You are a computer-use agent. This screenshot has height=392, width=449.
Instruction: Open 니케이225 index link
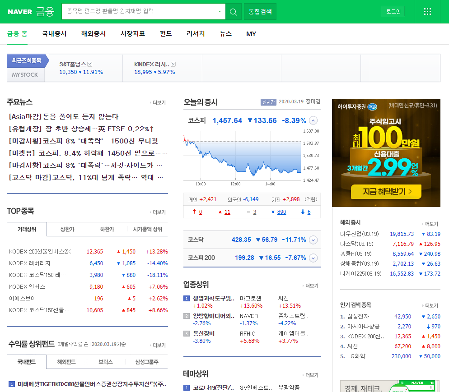click(x=361, y=274)
